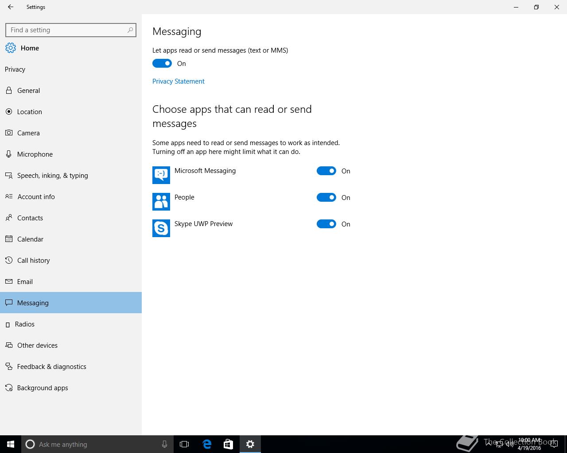The width and height of the screenshot is (567, 453).
Task: Open the General privacy page
Action: (x=71, y=90)
